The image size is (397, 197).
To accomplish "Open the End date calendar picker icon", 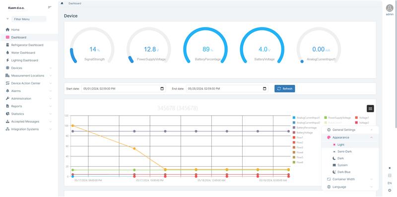I will click(265, 89).
